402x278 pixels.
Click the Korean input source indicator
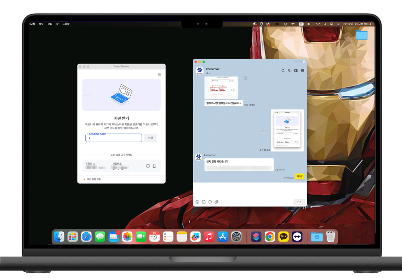point(301,24)
